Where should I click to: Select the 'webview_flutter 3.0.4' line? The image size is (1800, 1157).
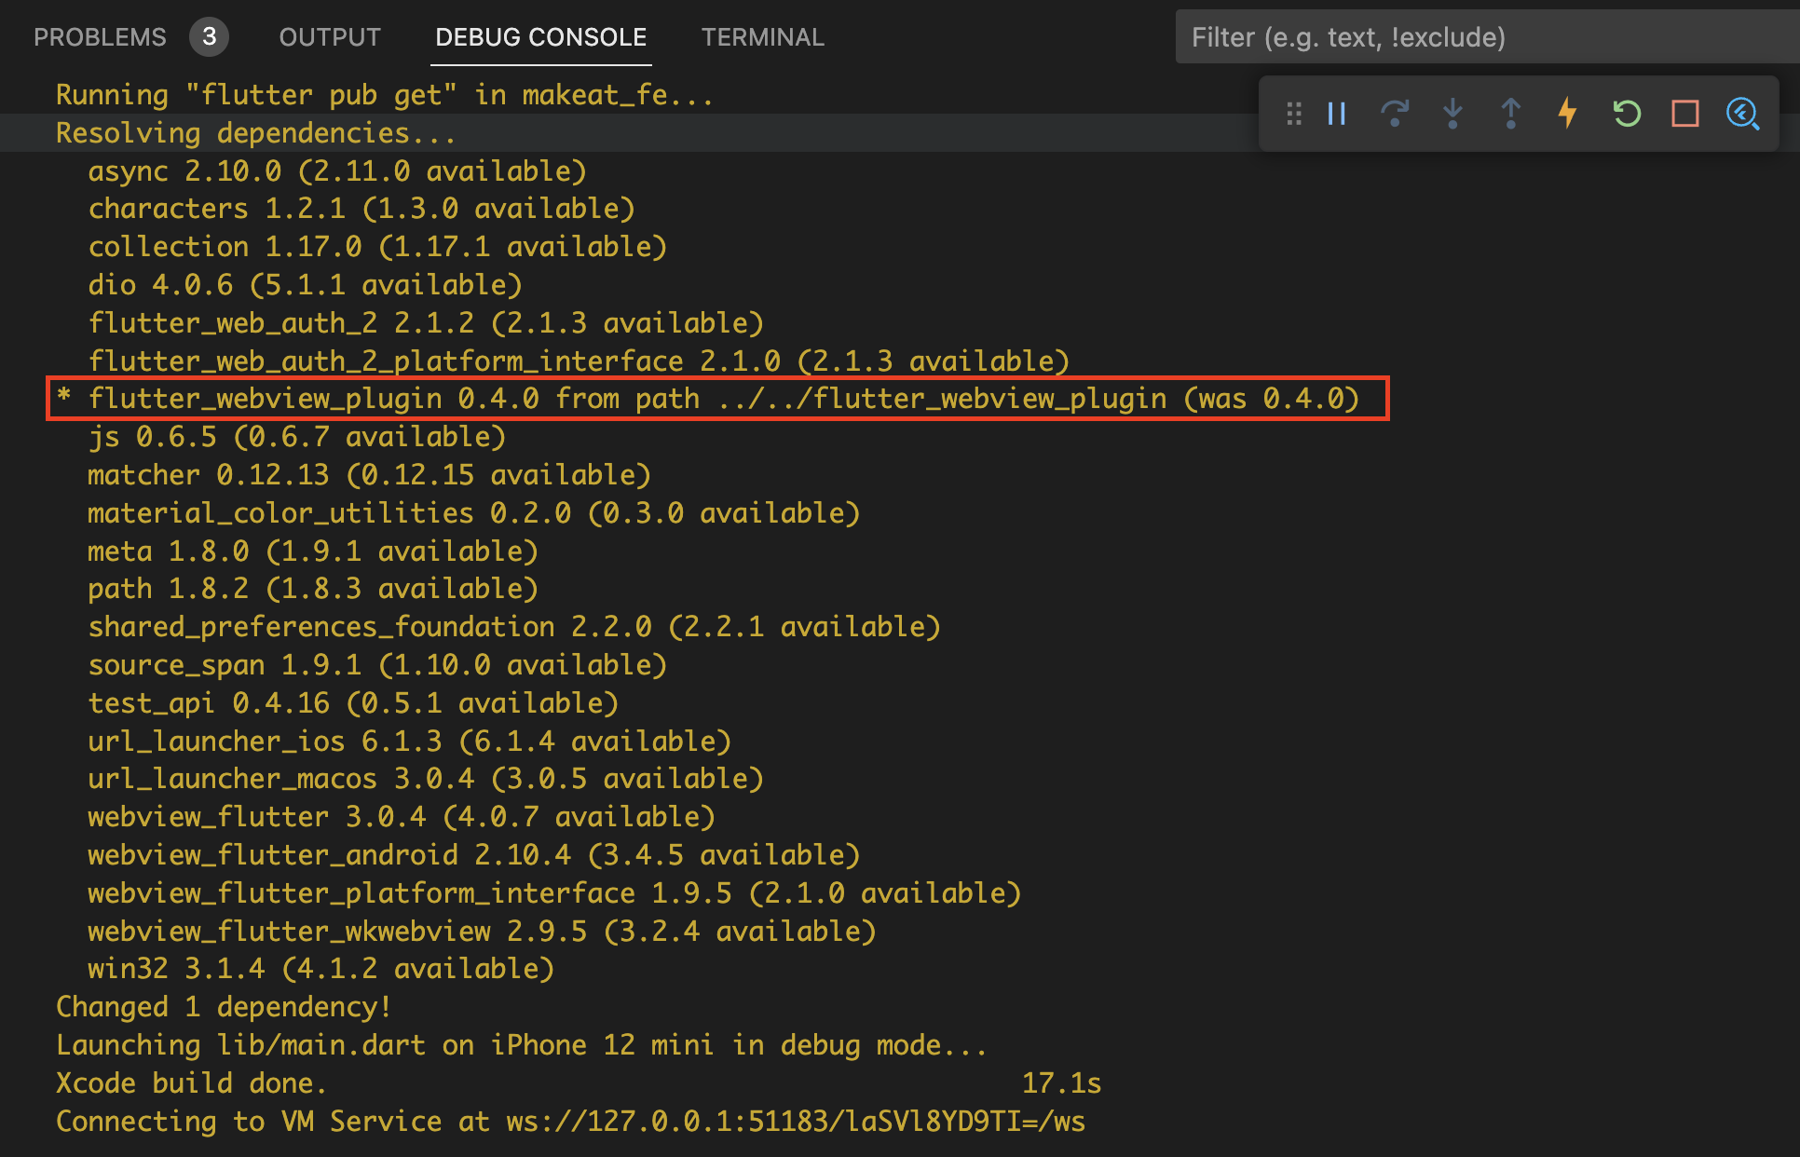[402, 817]
